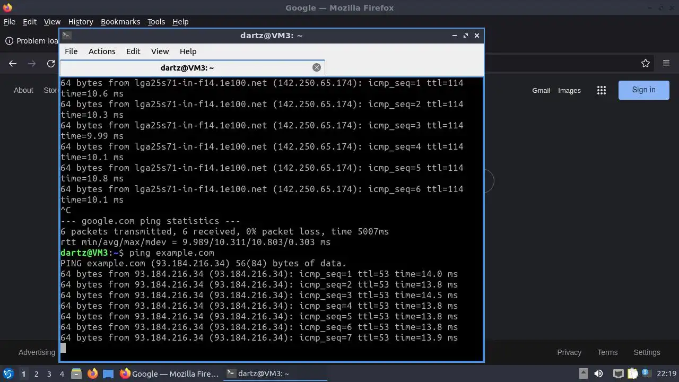Open Firefox Edit menu
Screen dimensions: 679x382
pos(30,22)
